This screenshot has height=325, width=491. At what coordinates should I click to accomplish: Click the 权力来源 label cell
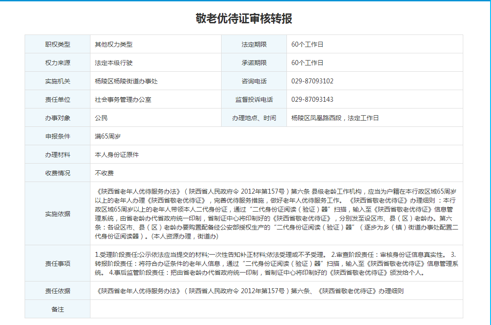57,63
